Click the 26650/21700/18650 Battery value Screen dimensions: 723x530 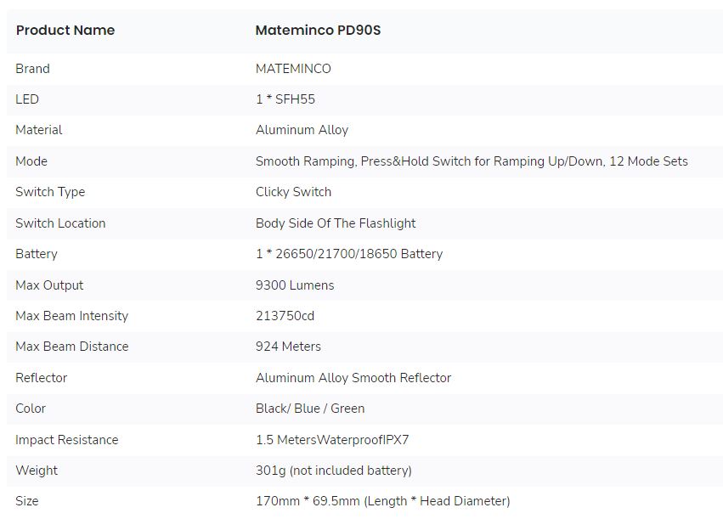pos(349,254)
